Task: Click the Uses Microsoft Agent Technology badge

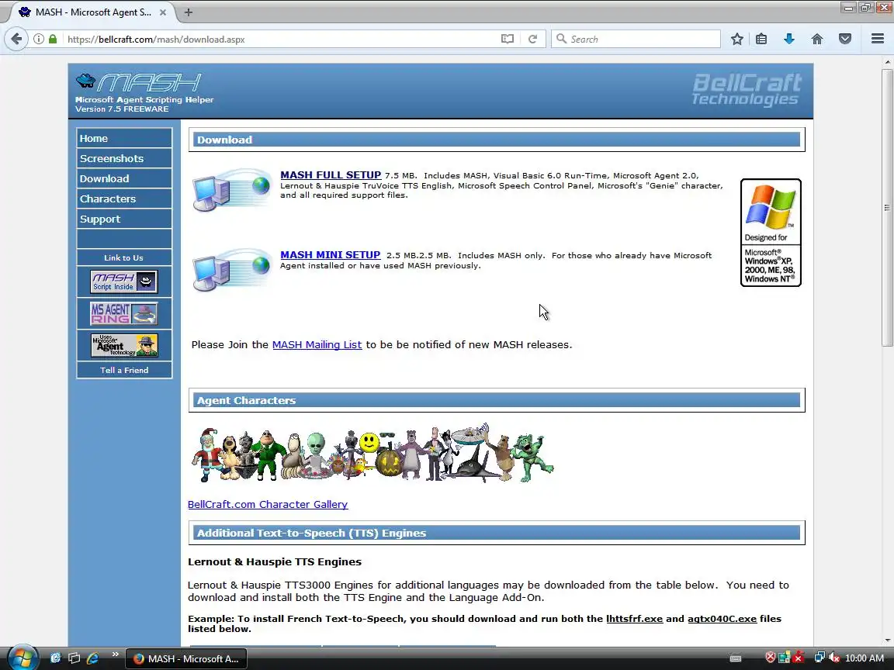Action: [123, 345]
